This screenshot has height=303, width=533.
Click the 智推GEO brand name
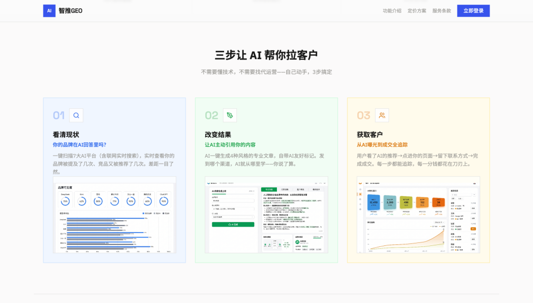click(x=71, y=11)
